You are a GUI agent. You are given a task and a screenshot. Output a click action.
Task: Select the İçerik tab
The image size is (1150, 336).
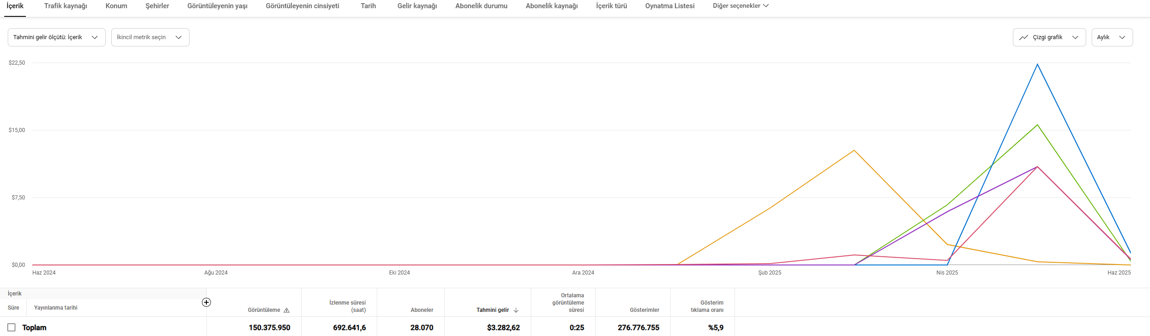15,6
